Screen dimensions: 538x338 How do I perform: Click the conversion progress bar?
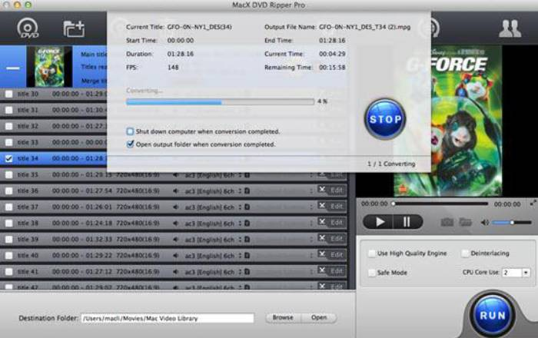[x=220, y=101]
